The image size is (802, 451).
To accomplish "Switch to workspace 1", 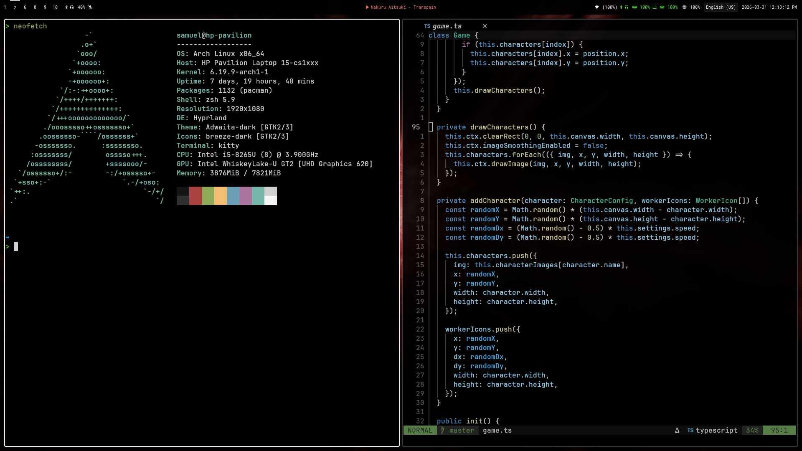I will pos(5,7).
